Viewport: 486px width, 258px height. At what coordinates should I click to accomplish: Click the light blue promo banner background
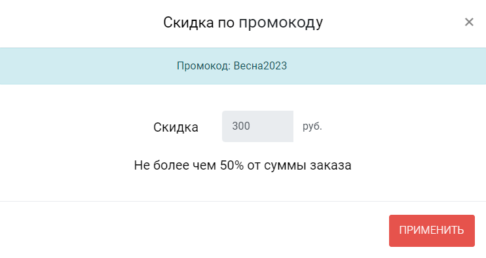pos(388,65)
